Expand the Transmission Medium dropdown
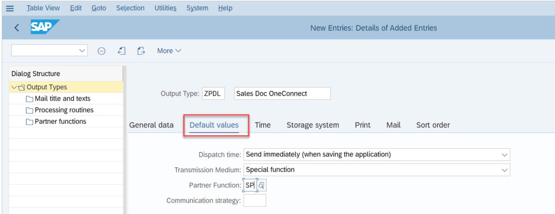555x214 pixels. tap(504, 170)
